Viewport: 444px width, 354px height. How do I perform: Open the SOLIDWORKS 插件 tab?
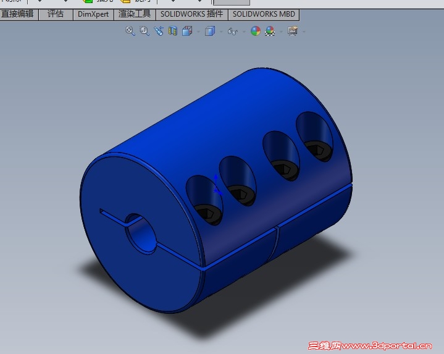pos(191,14)
